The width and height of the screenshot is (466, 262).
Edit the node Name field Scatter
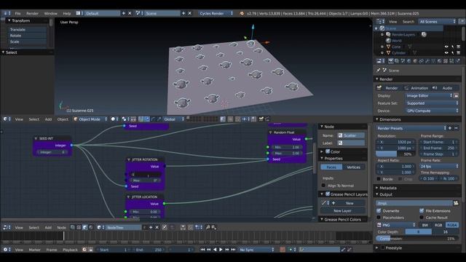(x=351, y=135)
